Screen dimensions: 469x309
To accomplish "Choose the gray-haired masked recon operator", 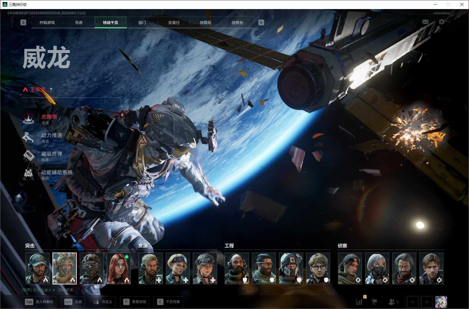I will 377,269.
